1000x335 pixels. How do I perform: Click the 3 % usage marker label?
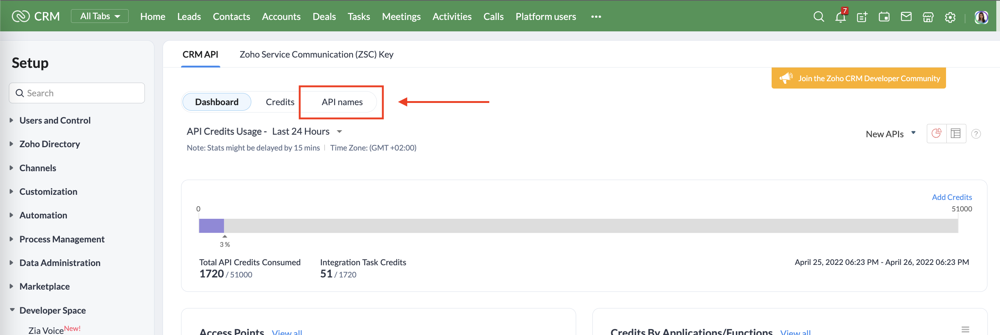[225, 245]
